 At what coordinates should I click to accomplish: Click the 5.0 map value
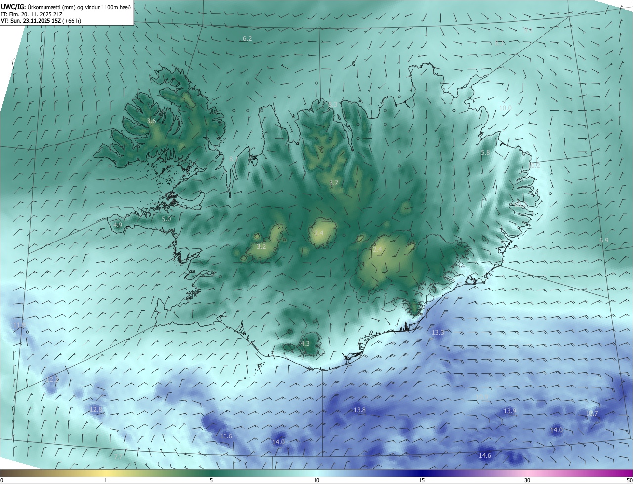point(166,219)
